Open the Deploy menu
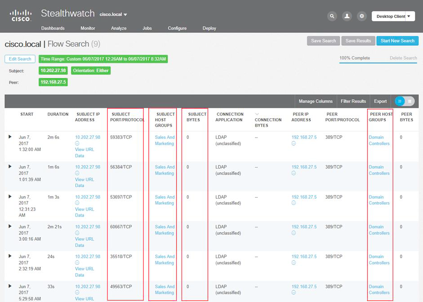Image resolution: width=423 pixels, height=302 pixels. pyautogui.click(x=209, y=28)
